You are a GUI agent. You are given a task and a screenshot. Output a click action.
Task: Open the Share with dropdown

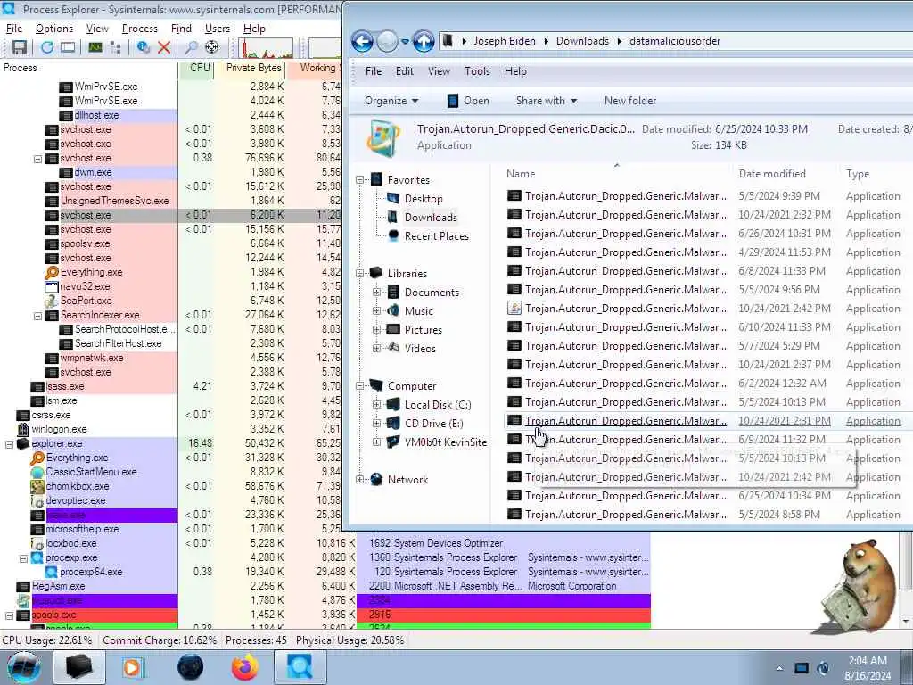[x=547, y=101]
